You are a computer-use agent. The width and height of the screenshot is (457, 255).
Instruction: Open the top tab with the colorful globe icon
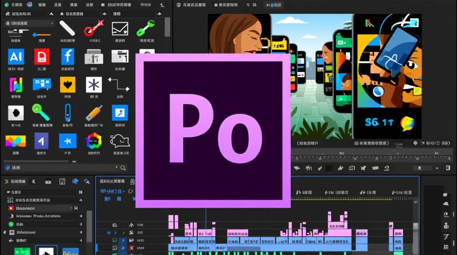click(30, 5)
